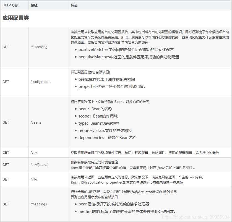The height and width of the screenshot is (222, 232).
Task: Click the /env/{name} path cell
Action: coord(40,165)
